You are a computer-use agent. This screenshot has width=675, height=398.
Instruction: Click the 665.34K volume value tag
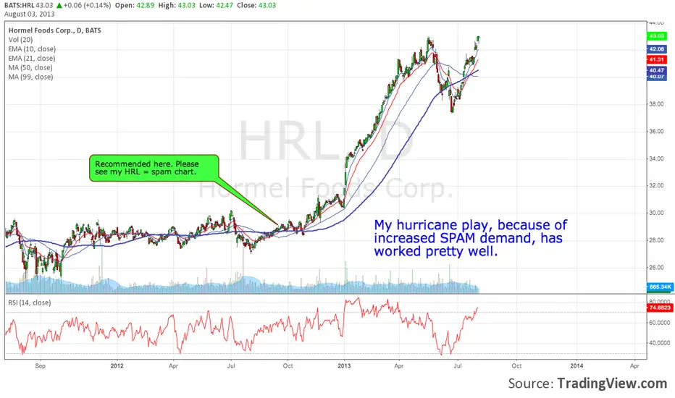click(660, 287)
